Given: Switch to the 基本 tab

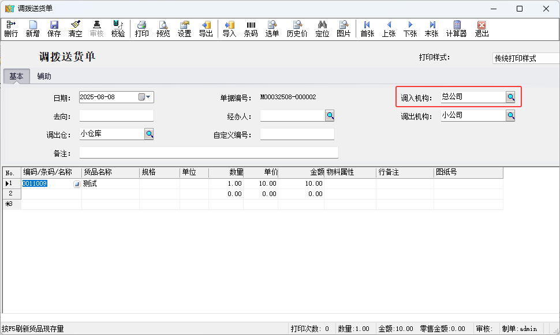Looking at the screenshot, I should tap(16, 76).
